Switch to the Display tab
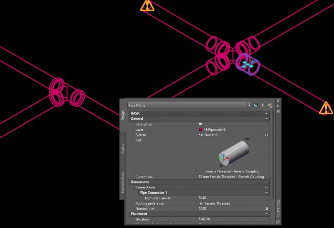This screenshot has width=334, height=228. click(122, 149)
